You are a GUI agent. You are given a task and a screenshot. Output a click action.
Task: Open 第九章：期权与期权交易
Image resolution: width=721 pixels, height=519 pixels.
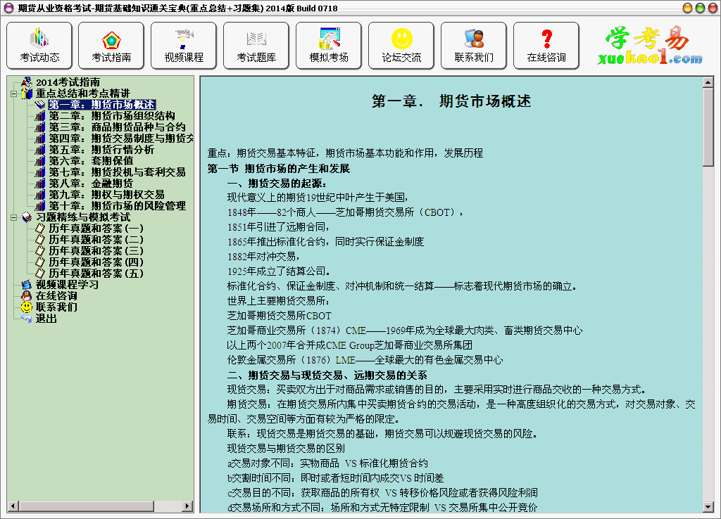[x=107, y=195]
